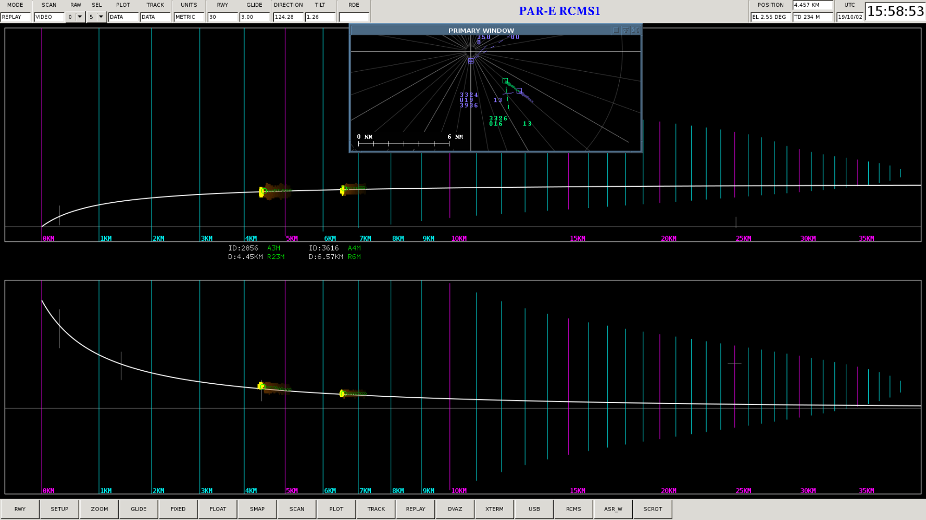The height and width of the screenshot is (520, 926).
Task: Close the Primary Window panel
Action: pos(635,30)
